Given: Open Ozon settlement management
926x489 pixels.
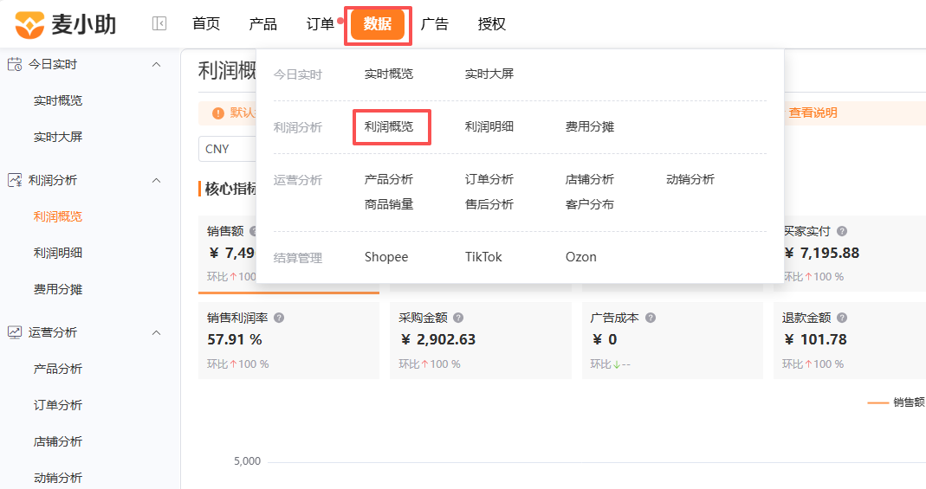Looking at the screenshot, I should click(x=581, y=257).
